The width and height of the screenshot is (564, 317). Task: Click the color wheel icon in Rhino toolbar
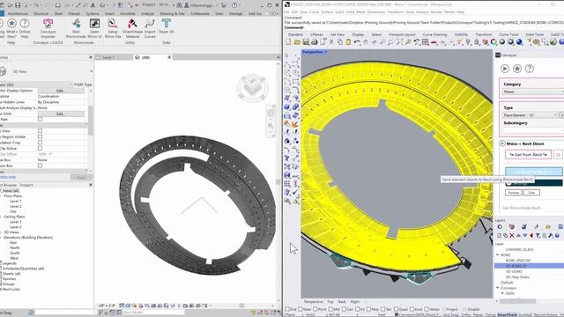(x=493, y=42)
